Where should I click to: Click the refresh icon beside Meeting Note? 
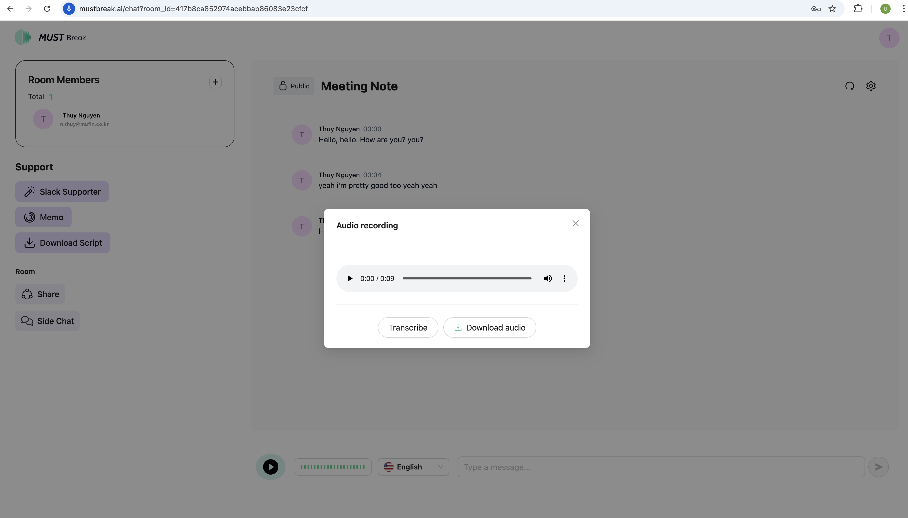click(850, 86)
